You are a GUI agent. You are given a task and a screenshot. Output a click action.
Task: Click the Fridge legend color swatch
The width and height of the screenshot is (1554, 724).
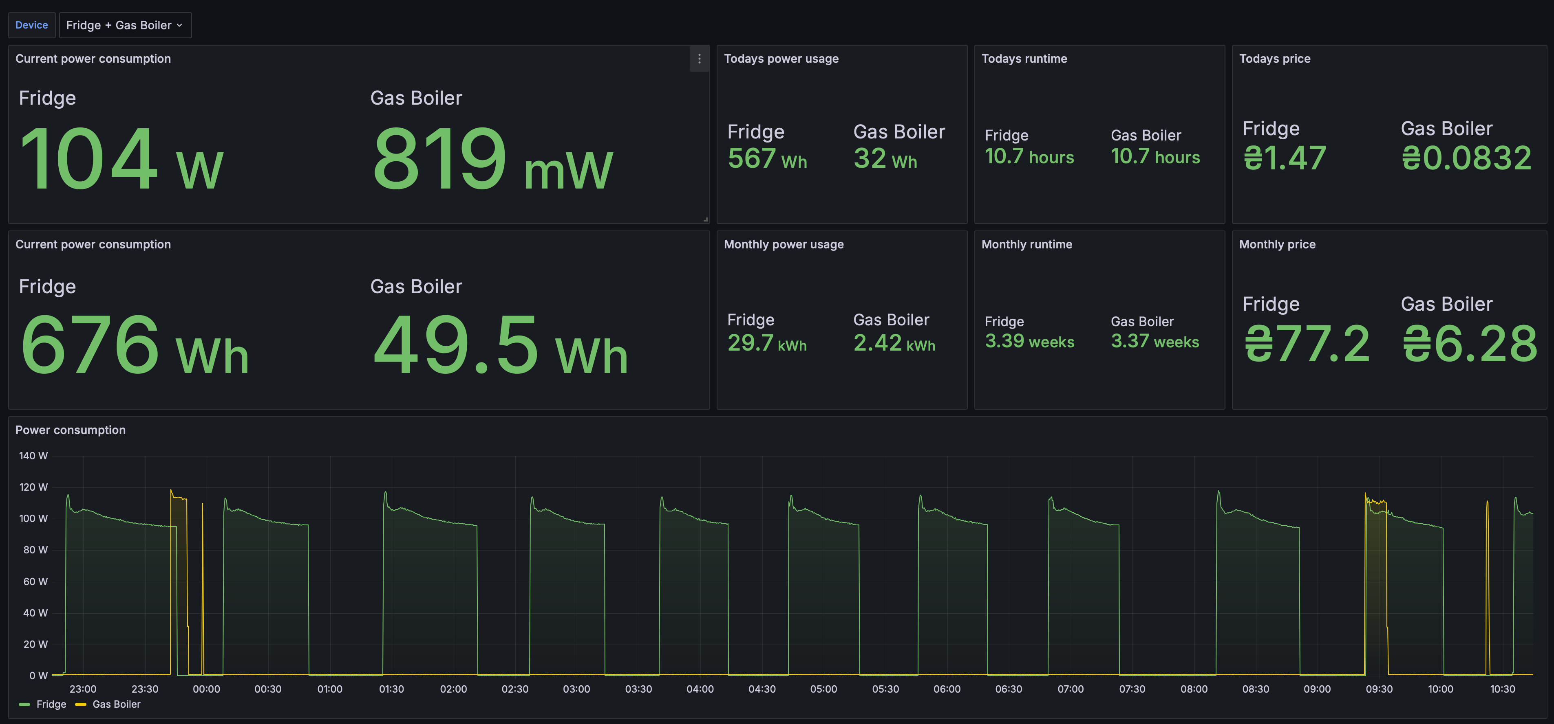tap(24, 704)
